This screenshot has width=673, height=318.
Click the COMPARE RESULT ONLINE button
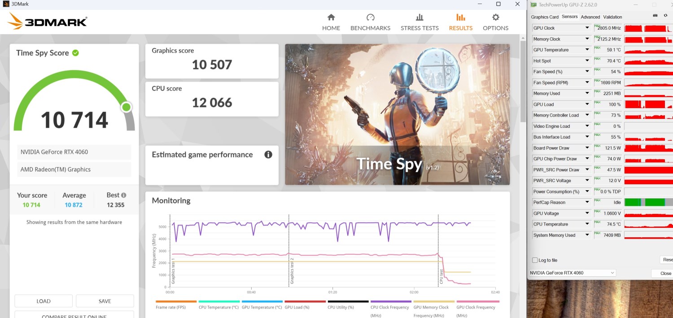click(x=74, y=315)
